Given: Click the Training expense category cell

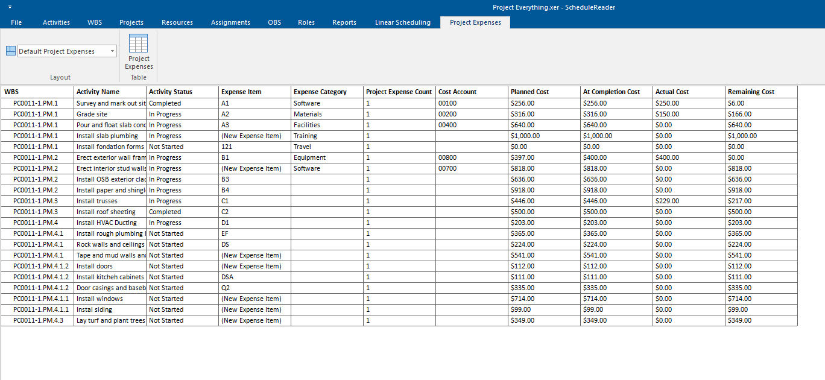Looking at the screenshot, I should [x=327, y=136].
